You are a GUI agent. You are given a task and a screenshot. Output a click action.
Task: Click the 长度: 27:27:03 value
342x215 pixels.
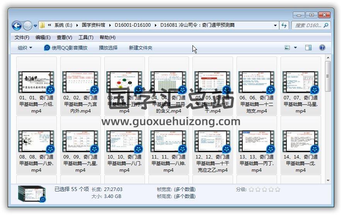pyautogui.click(x=113, y=189)
